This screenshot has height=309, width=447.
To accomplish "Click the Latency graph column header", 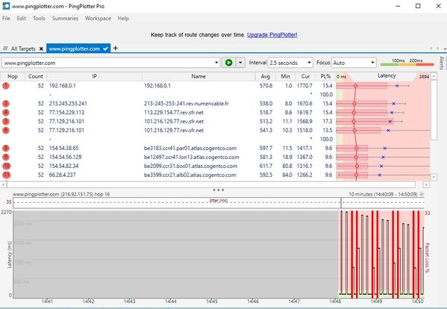I will tap(387, 76).
